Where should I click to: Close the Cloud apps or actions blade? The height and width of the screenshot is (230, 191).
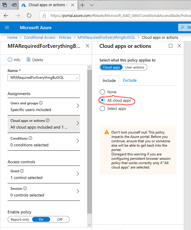179,46
